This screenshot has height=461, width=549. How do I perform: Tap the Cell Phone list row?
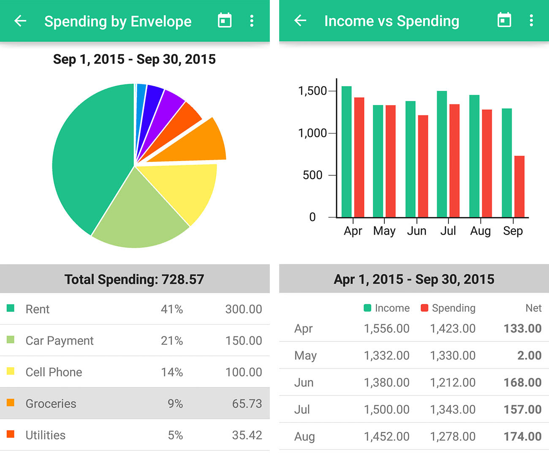click(x=135, y=372)
